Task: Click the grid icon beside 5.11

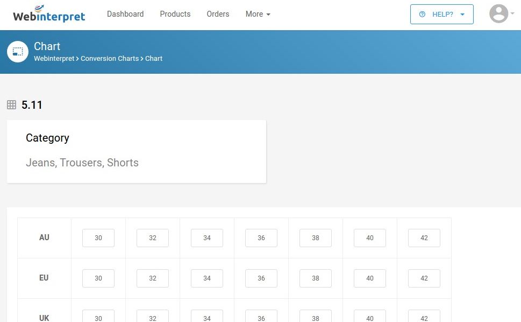Action: pos(12,105)
